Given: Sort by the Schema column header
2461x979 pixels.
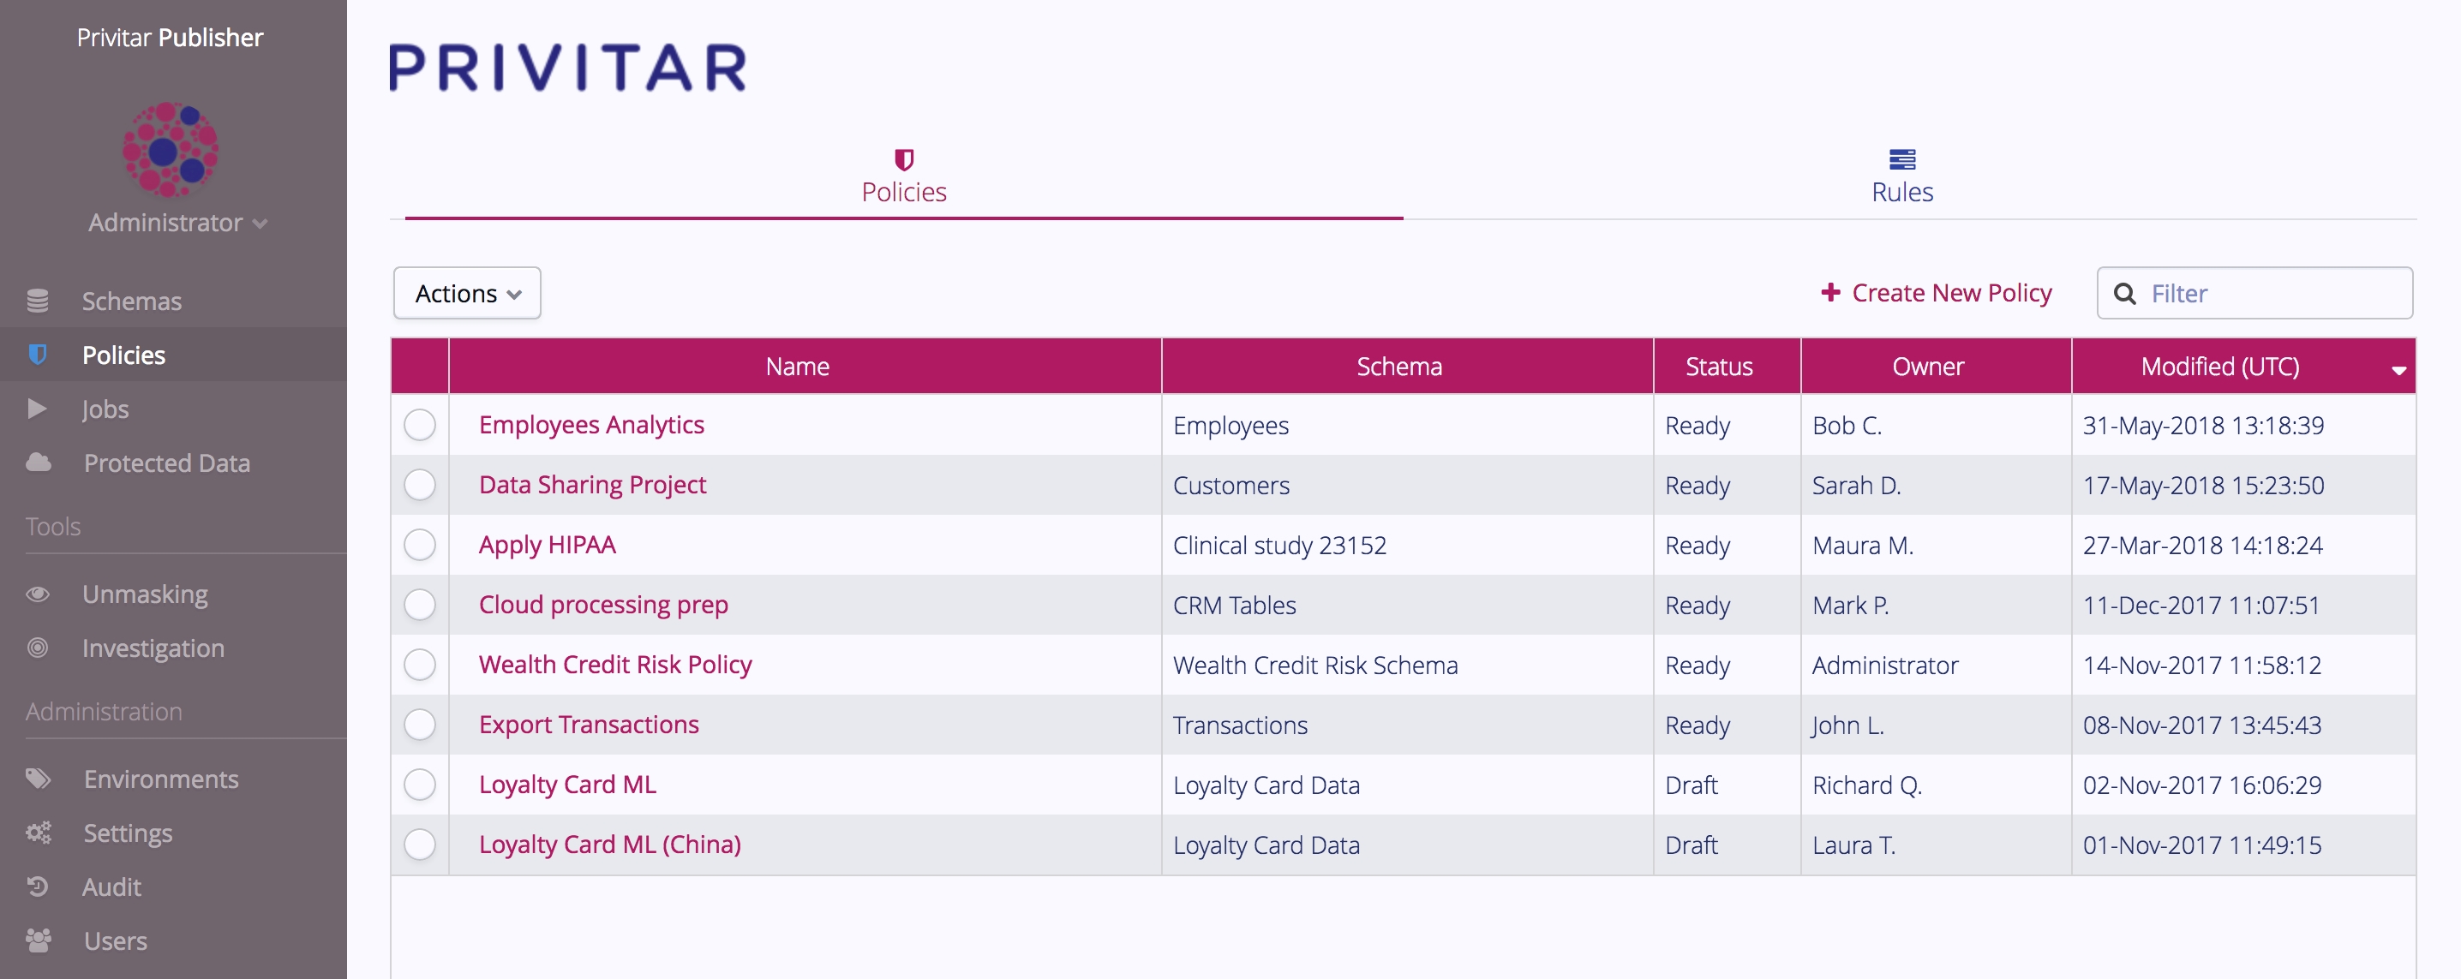Looking at the screenshot, I should (1407, 366).
